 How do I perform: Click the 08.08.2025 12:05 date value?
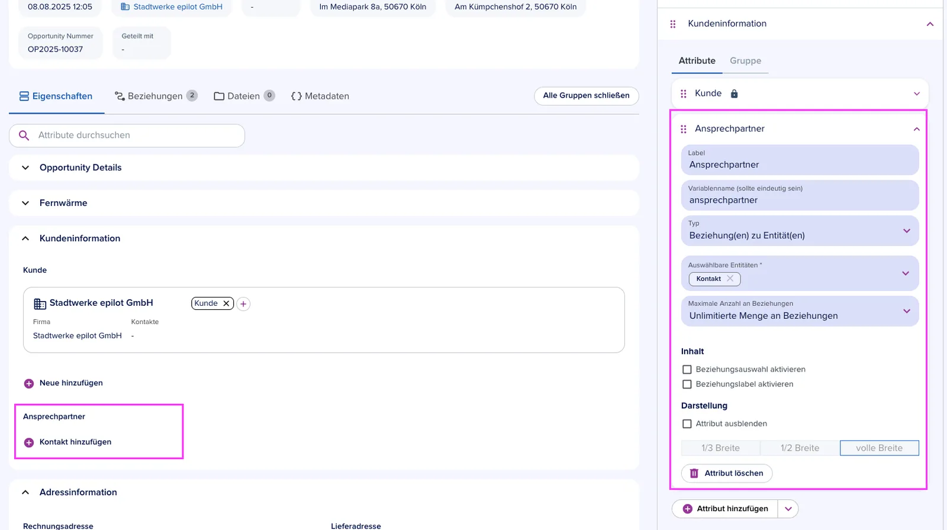click(60, 7)
